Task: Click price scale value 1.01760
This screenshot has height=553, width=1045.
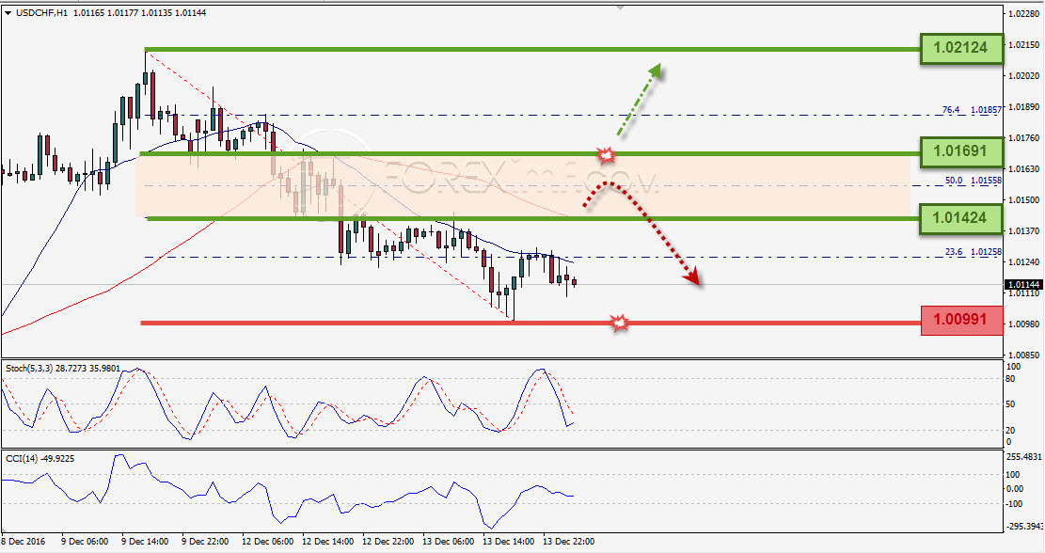Action: point(1024,138)
